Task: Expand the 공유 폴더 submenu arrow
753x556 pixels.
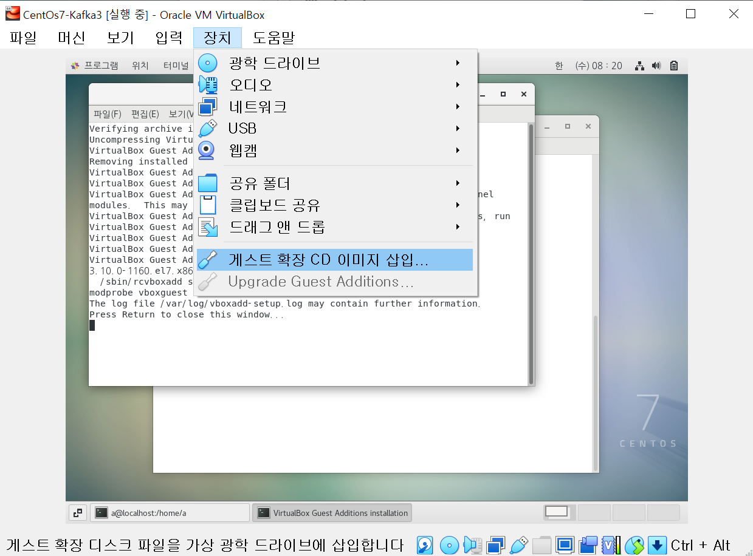Action: point(458,183)
